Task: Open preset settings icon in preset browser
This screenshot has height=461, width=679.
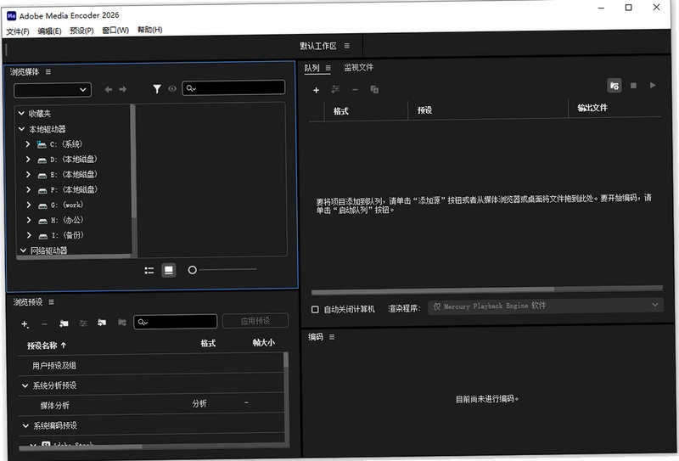Action: (x=83, y=323)
